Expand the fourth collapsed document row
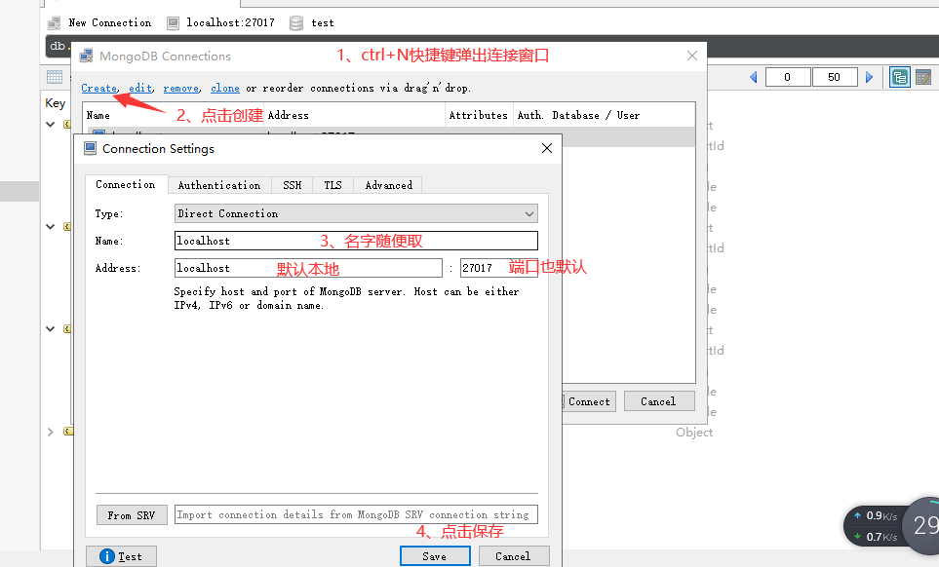 coord(51,432)
